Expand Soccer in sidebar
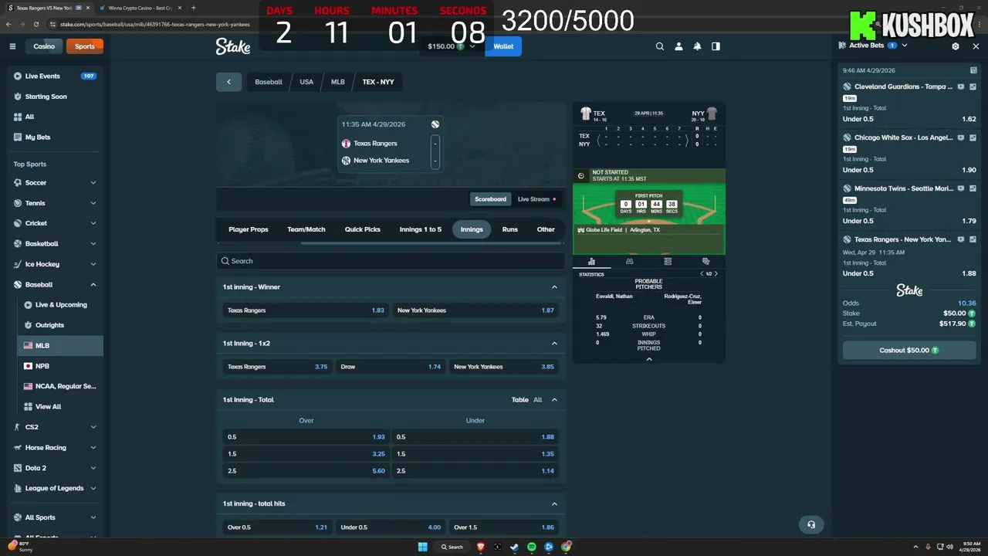 93,183
